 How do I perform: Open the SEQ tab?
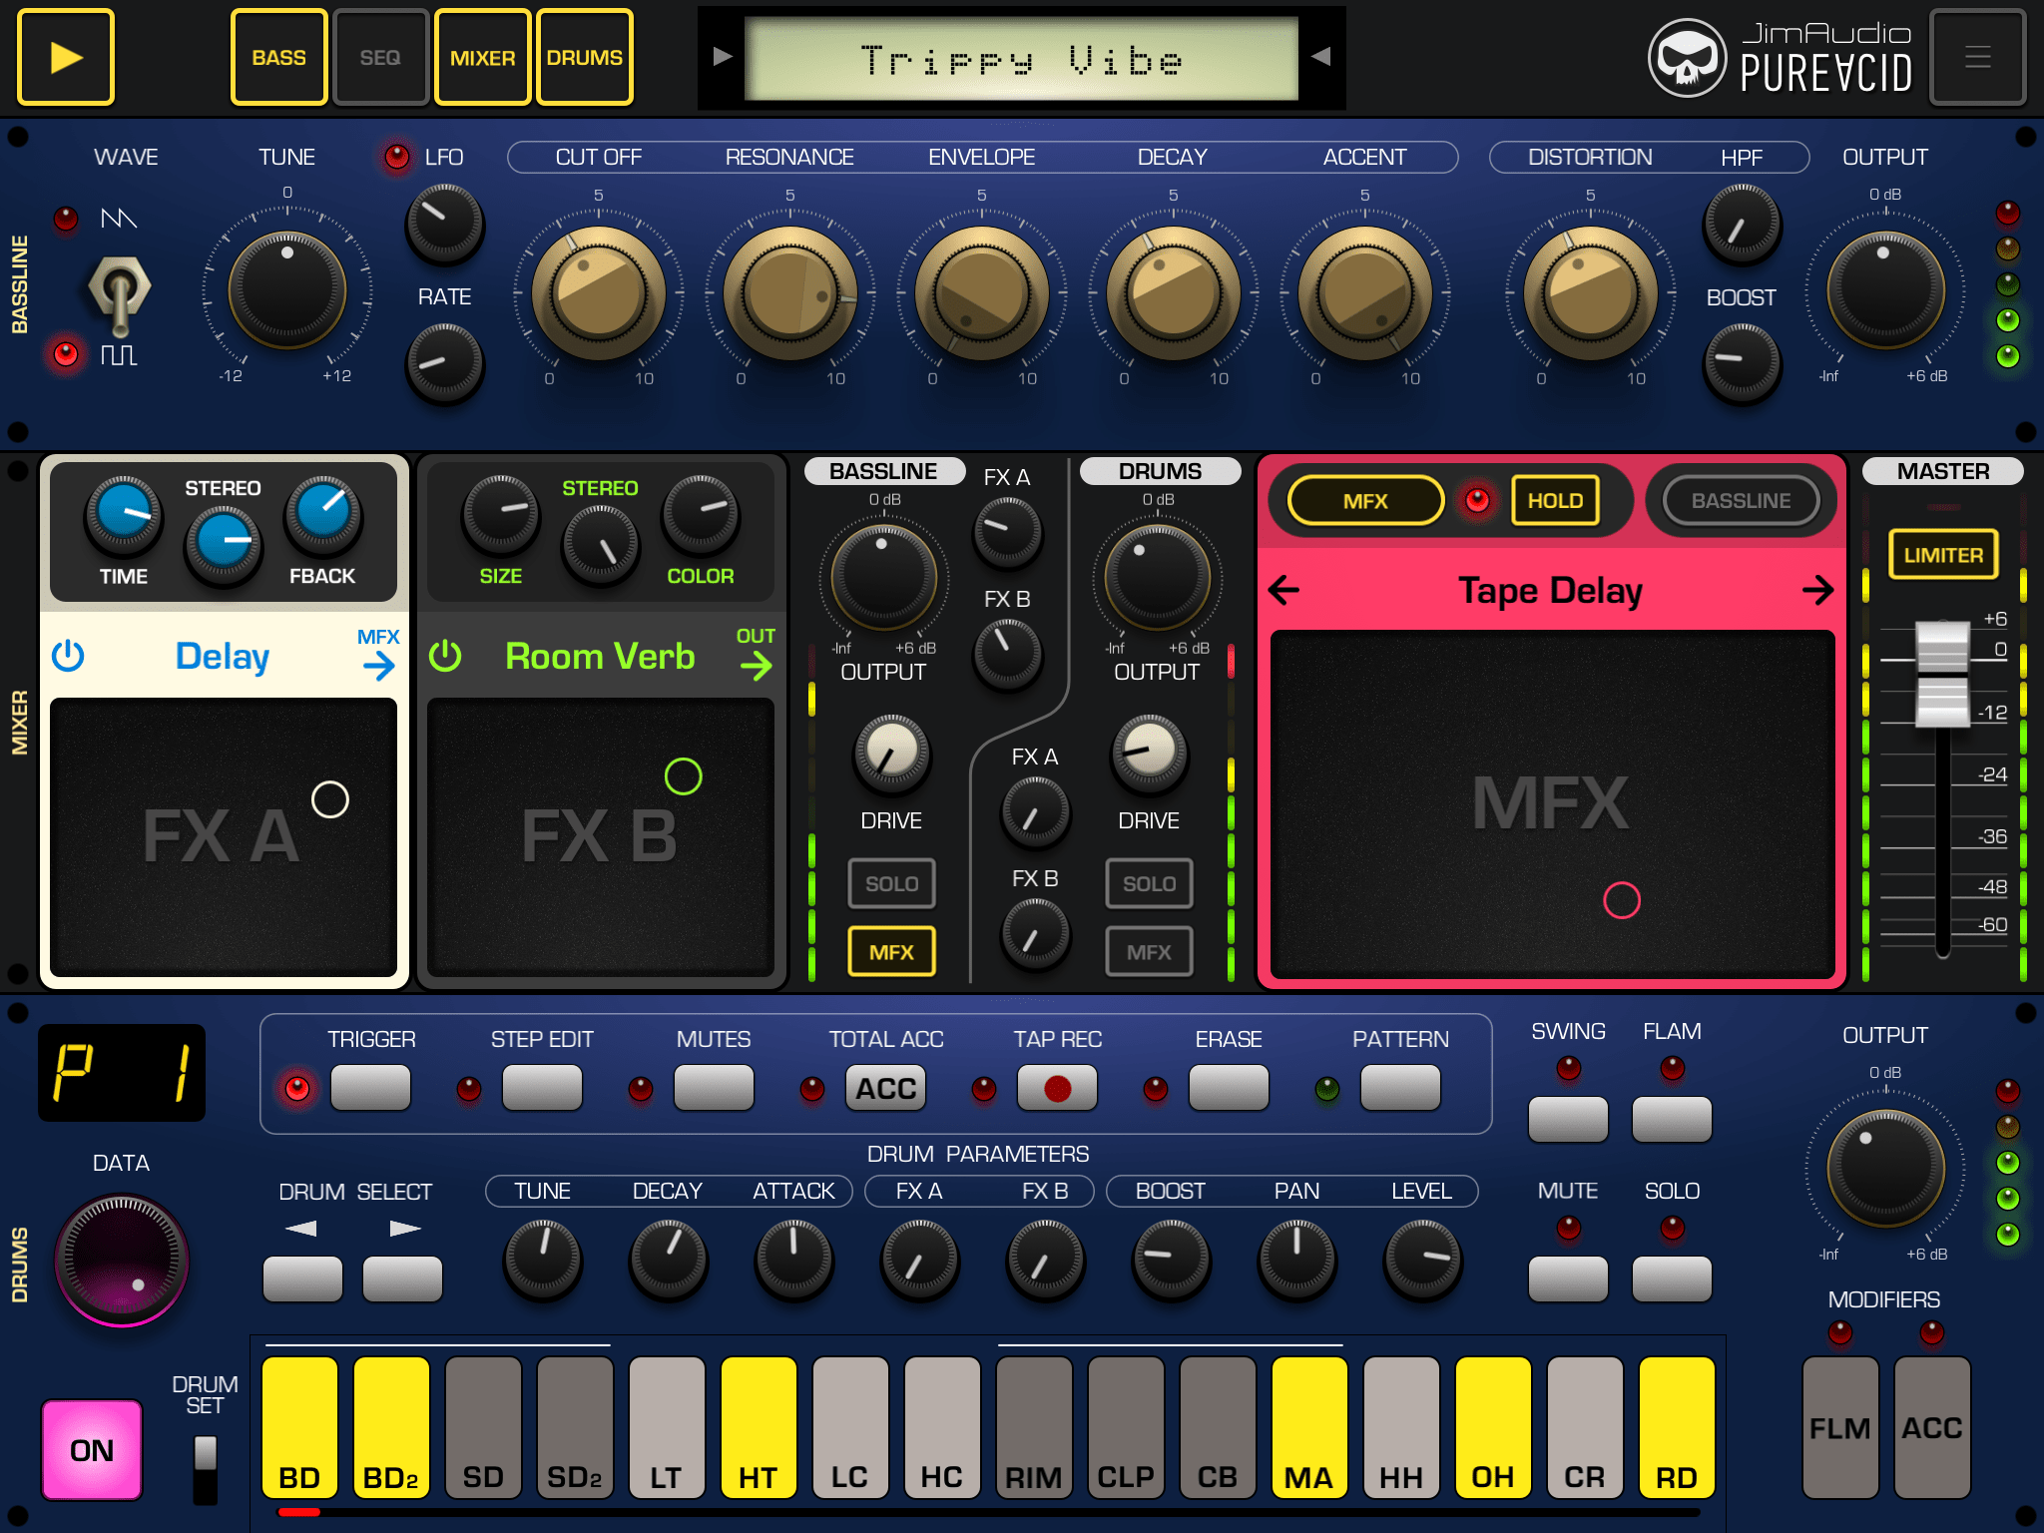point(380,57)
